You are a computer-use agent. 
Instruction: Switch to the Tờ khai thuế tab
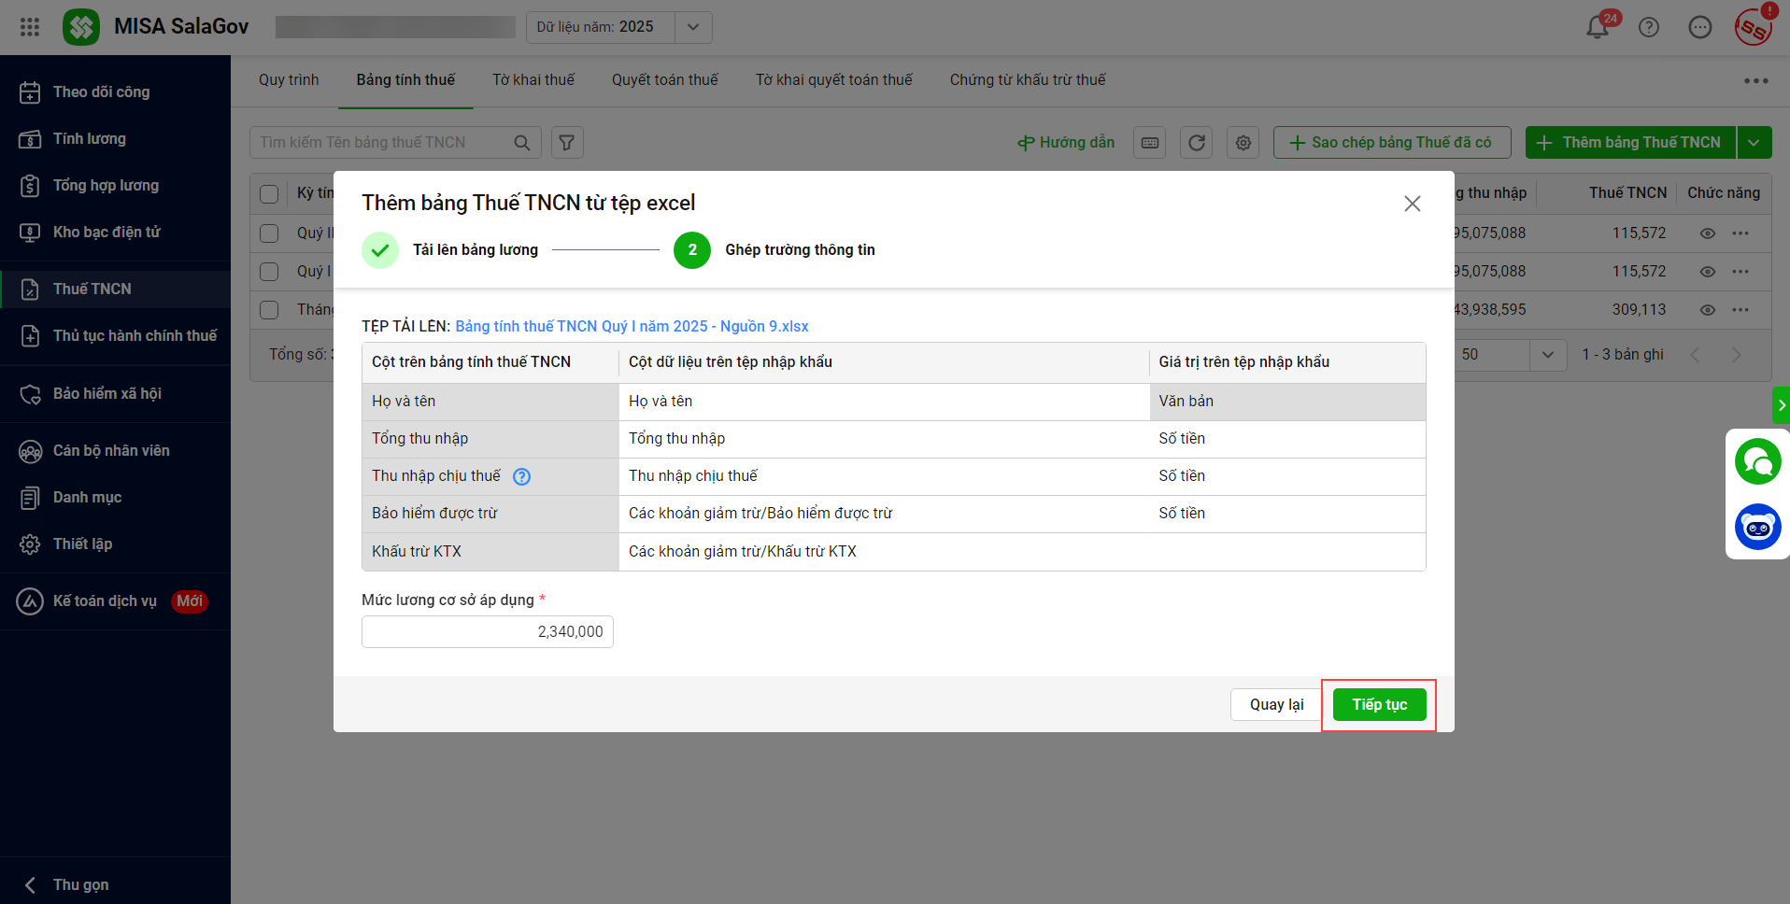click(x=533, y=80)
